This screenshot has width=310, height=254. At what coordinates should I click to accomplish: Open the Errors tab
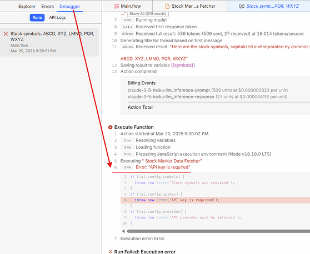tap(47, 6)
